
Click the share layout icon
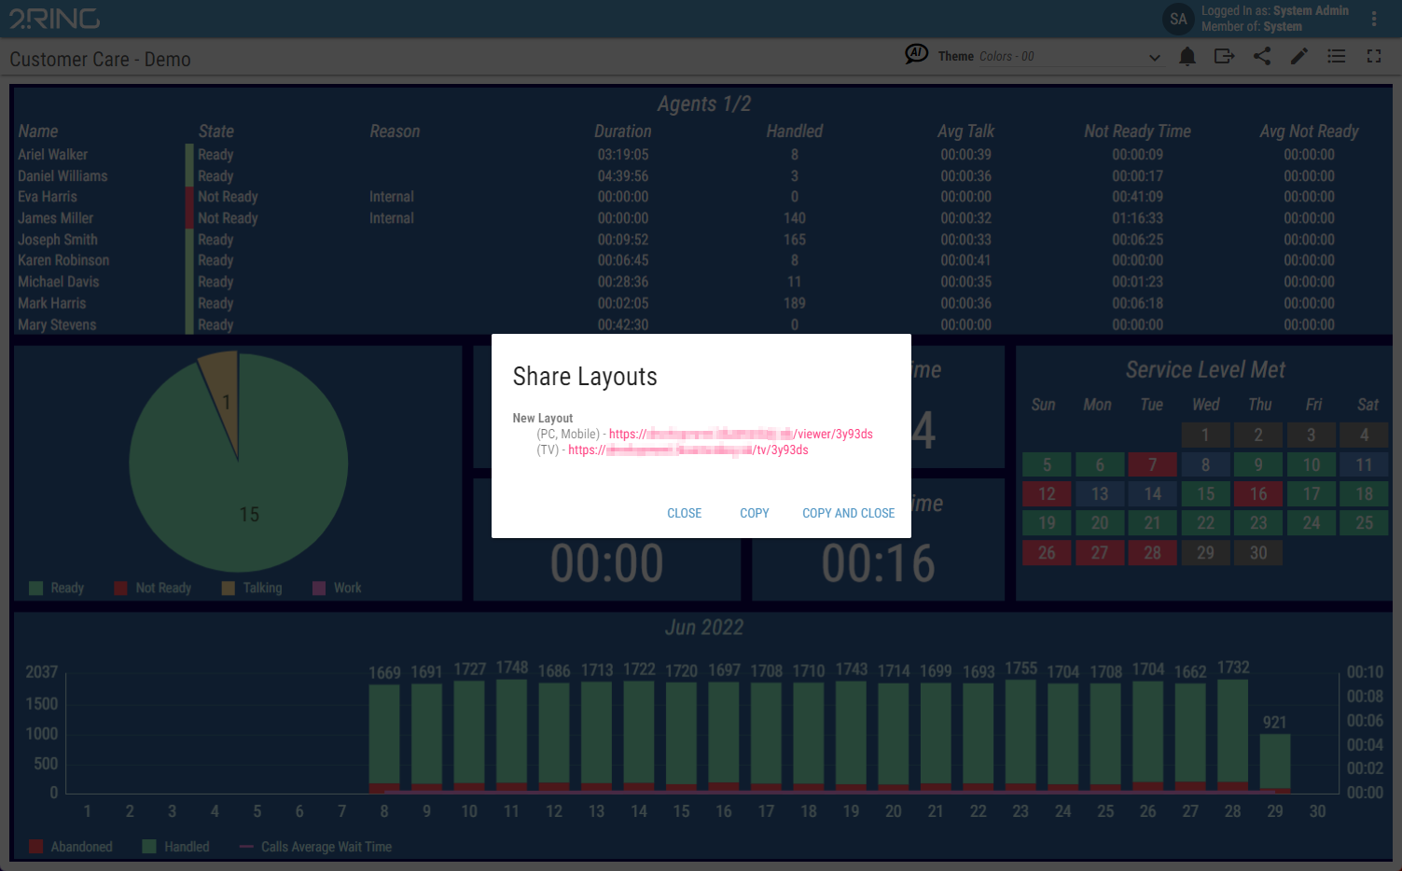1261,57
